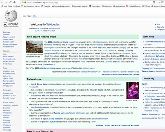This screenshot has height=132, width=165.
Task: Open Current events in the sidebar
Action: pyautogui.click(x=8, y=40)
